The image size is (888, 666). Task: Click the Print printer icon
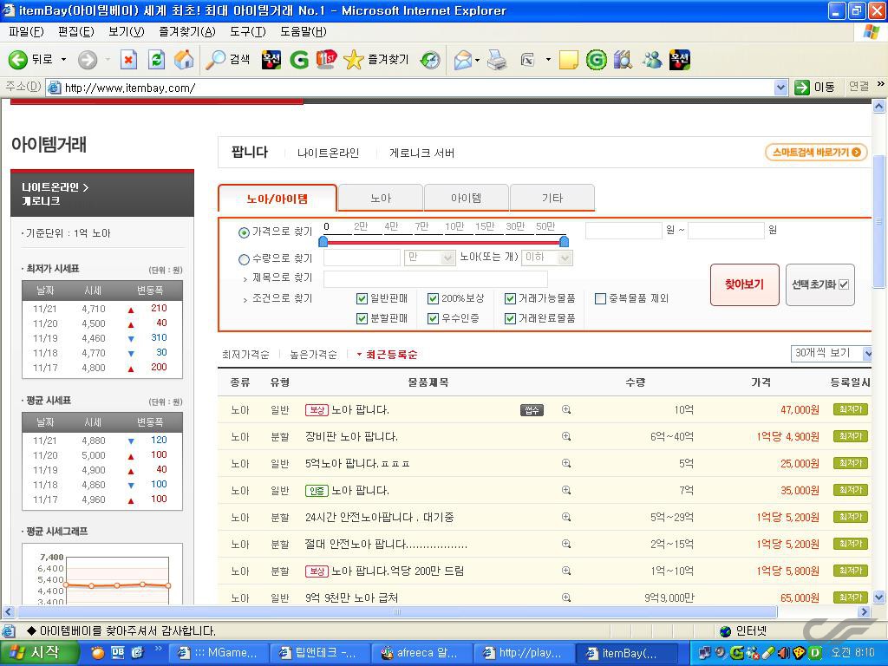click(x=497, y=60)
